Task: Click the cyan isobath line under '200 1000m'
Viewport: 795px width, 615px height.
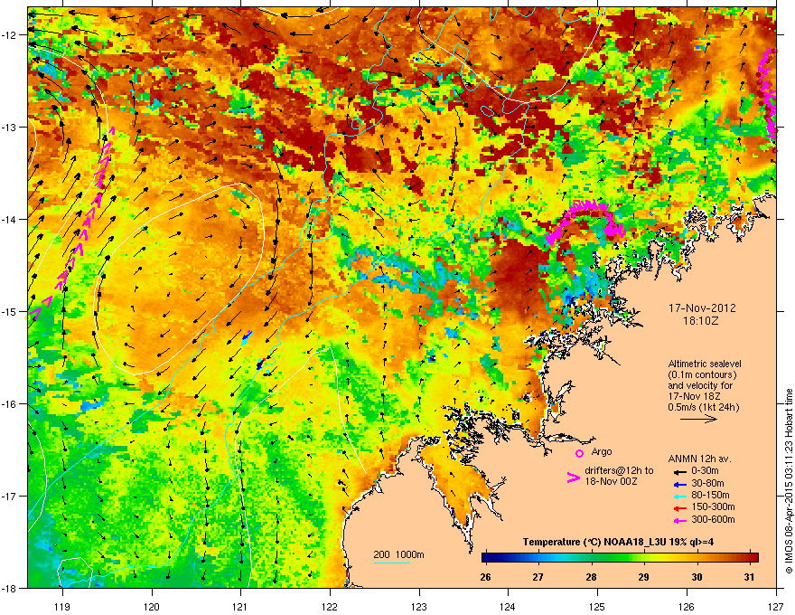Action: [392, 563]
